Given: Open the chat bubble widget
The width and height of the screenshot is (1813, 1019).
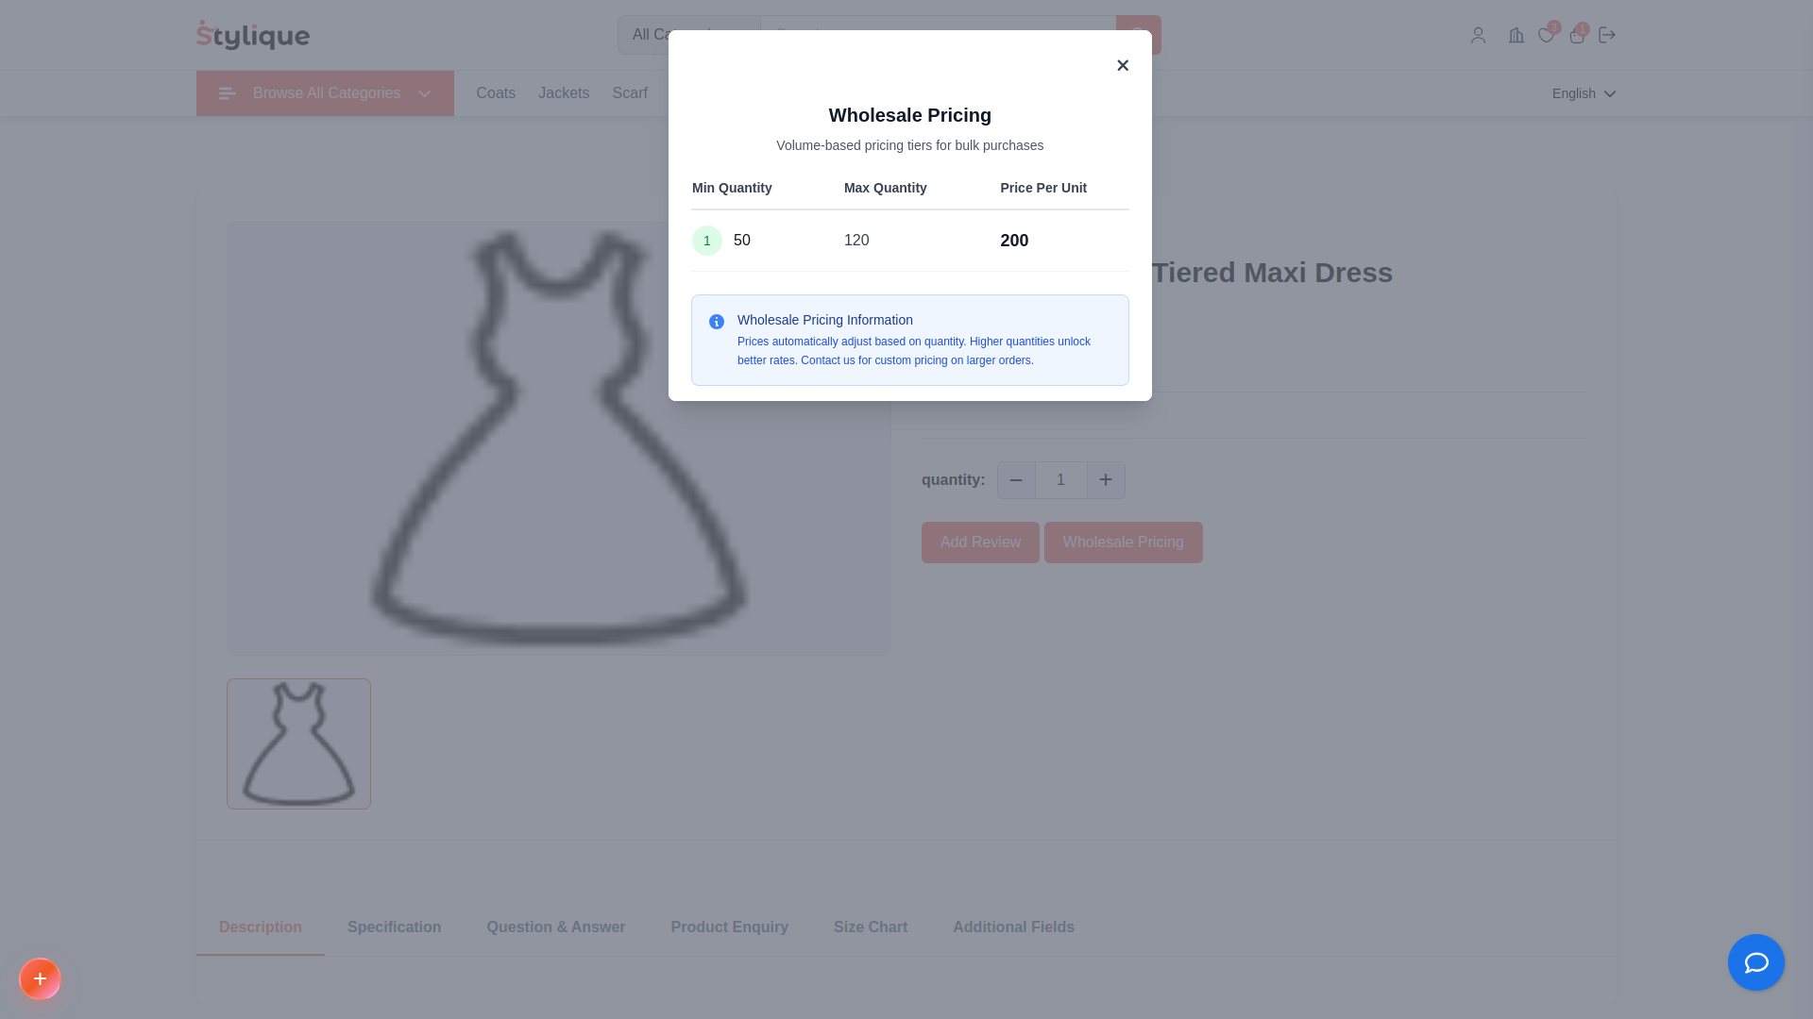Looking at the screenshot, I should pos(1756,962).
